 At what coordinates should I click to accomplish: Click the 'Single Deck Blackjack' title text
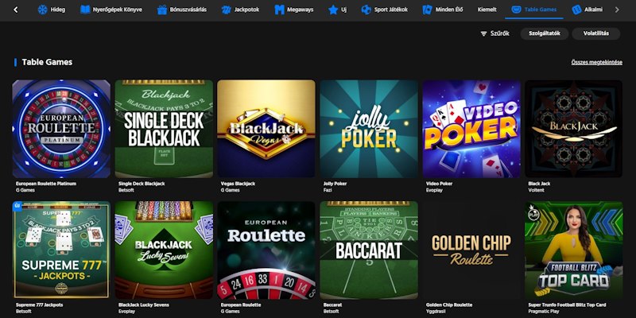tap(142, 184)
